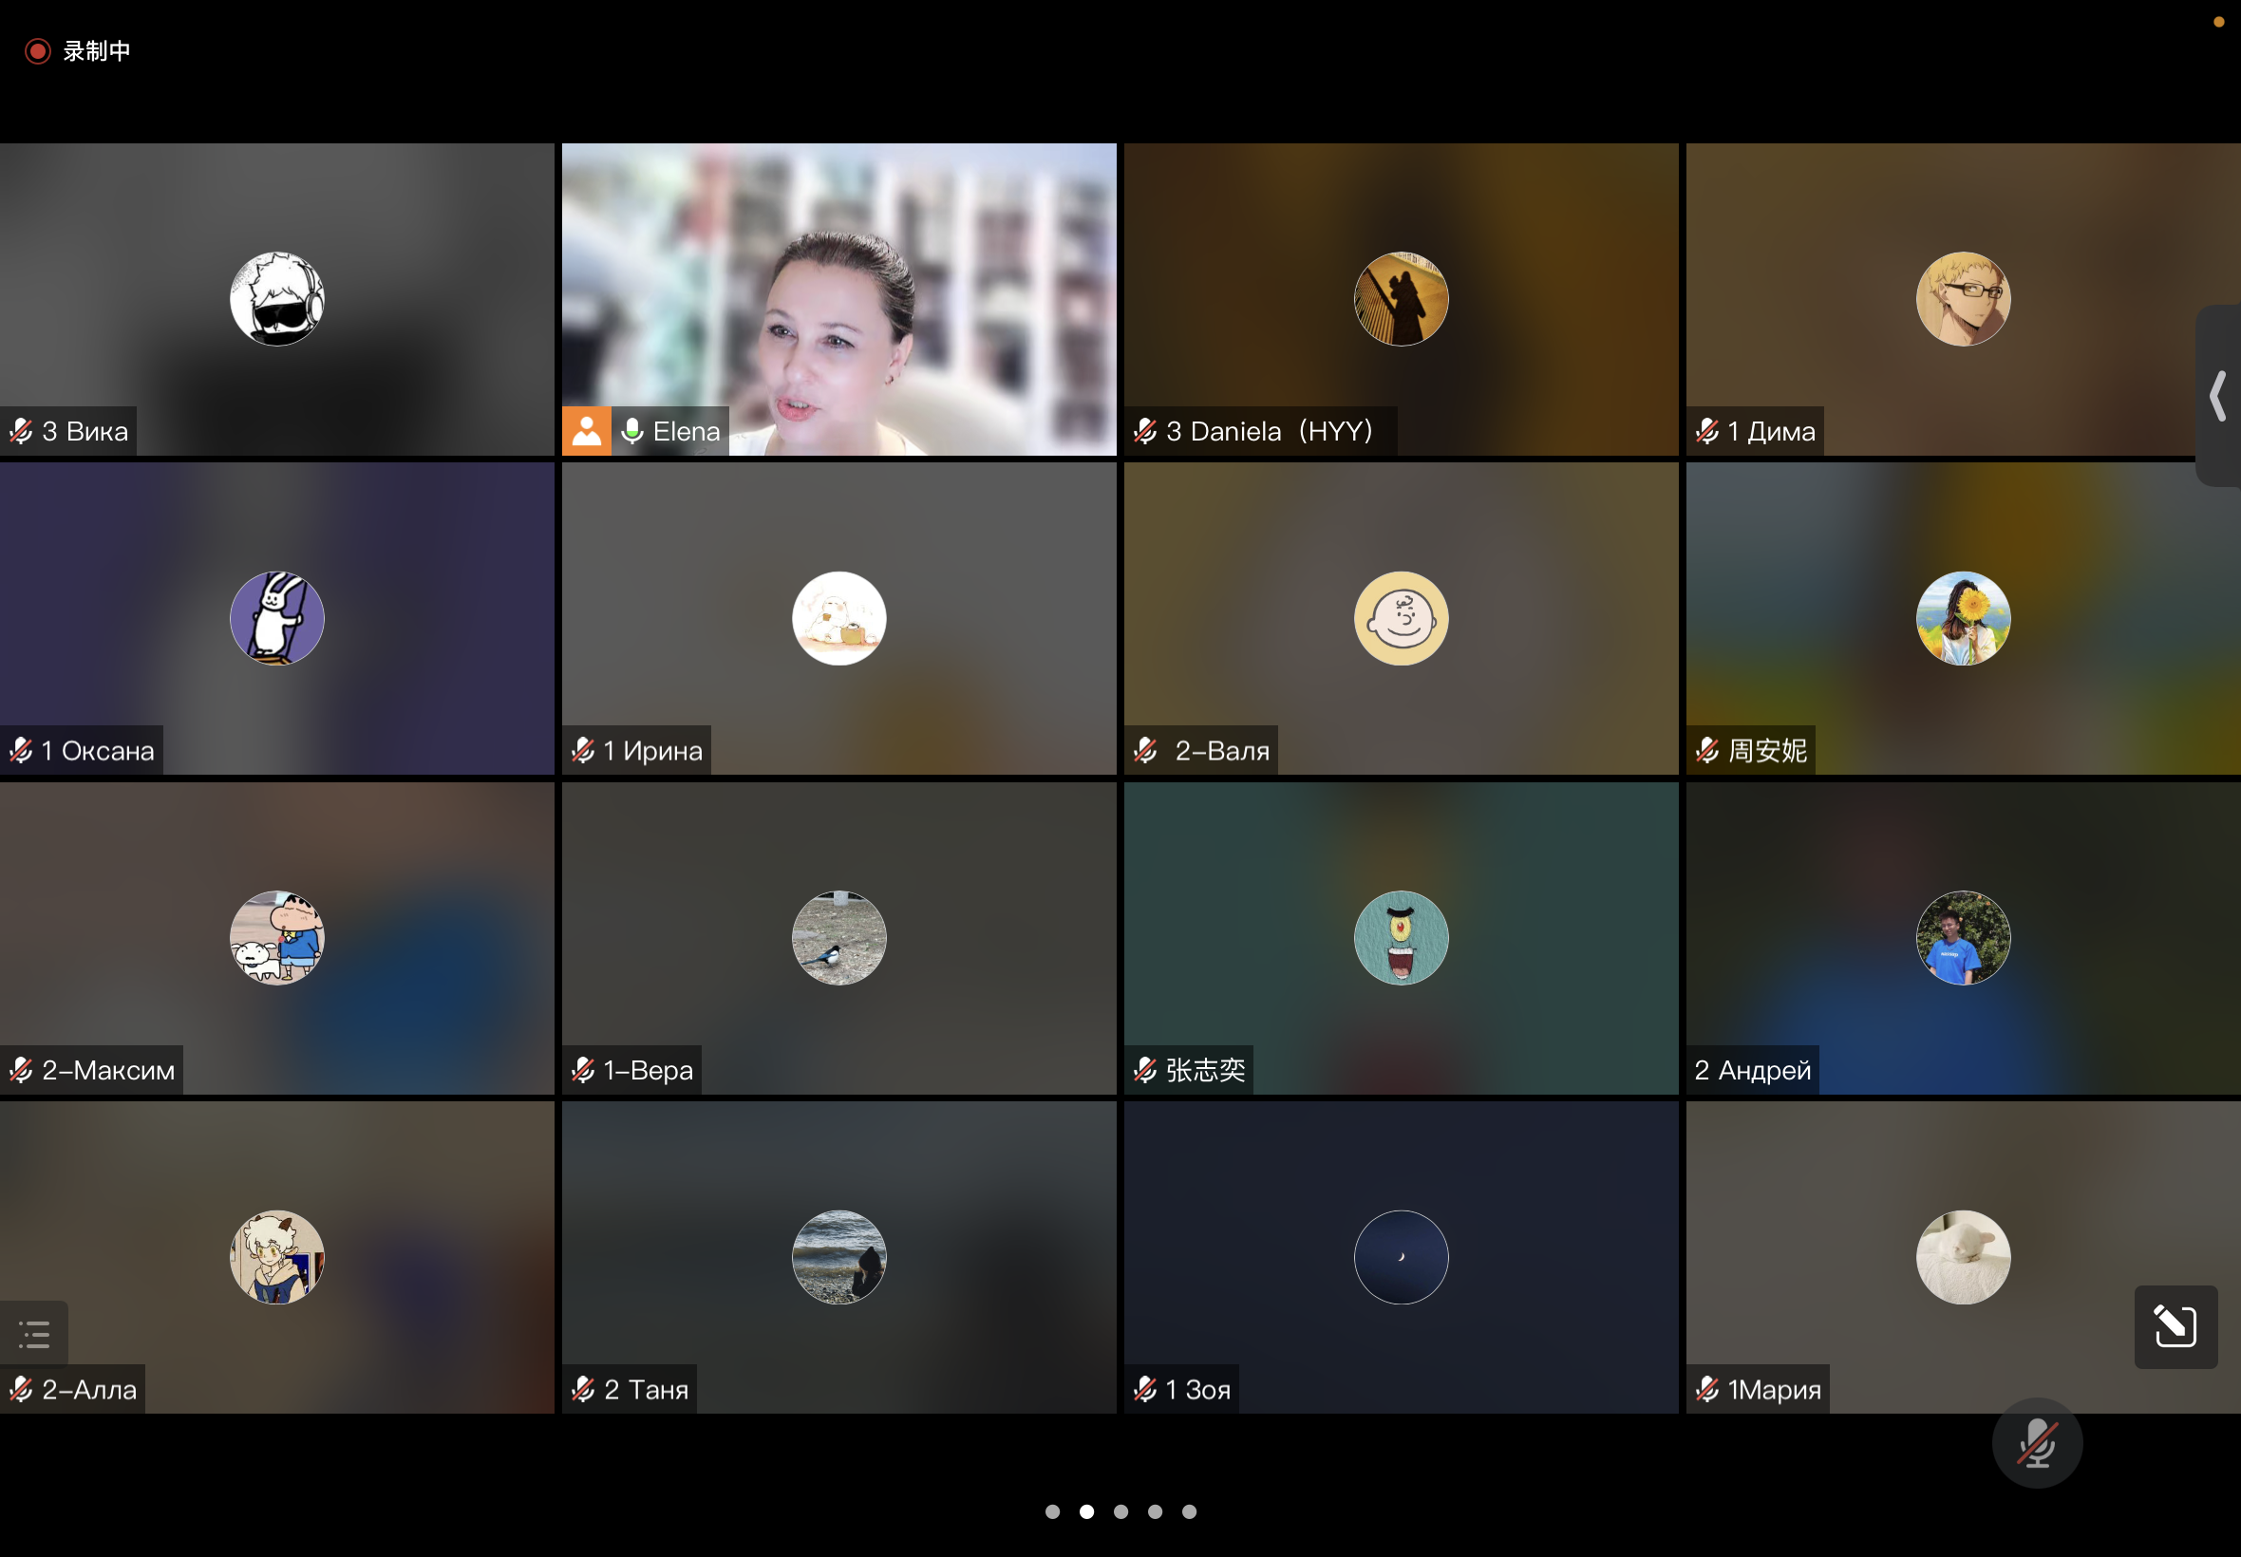Switch to the third page dot
This screenshot has width=2241, height=1557.
(x=1120, y=1511)
